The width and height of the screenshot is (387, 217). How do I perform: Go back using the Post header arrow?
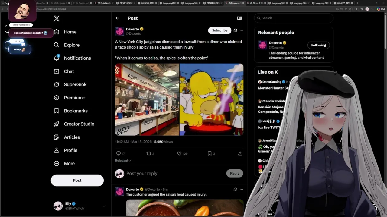(x=117, y=18)
